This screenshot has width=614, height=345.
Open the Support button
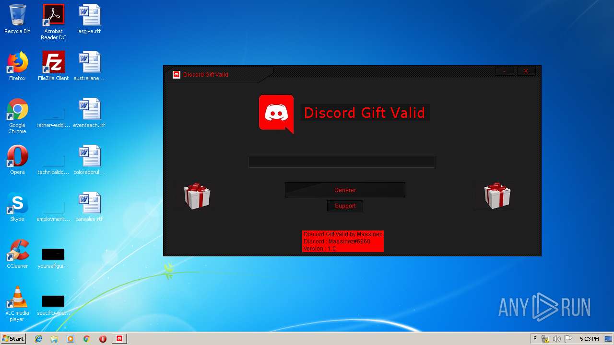tap(345, 206)
